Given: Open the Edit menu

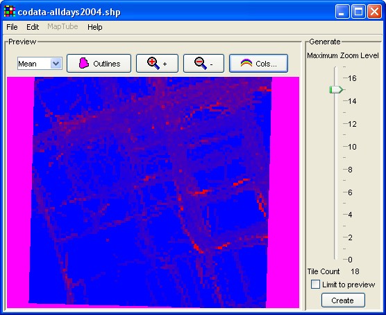Looking at the screenshot, I should click(33, 27).
